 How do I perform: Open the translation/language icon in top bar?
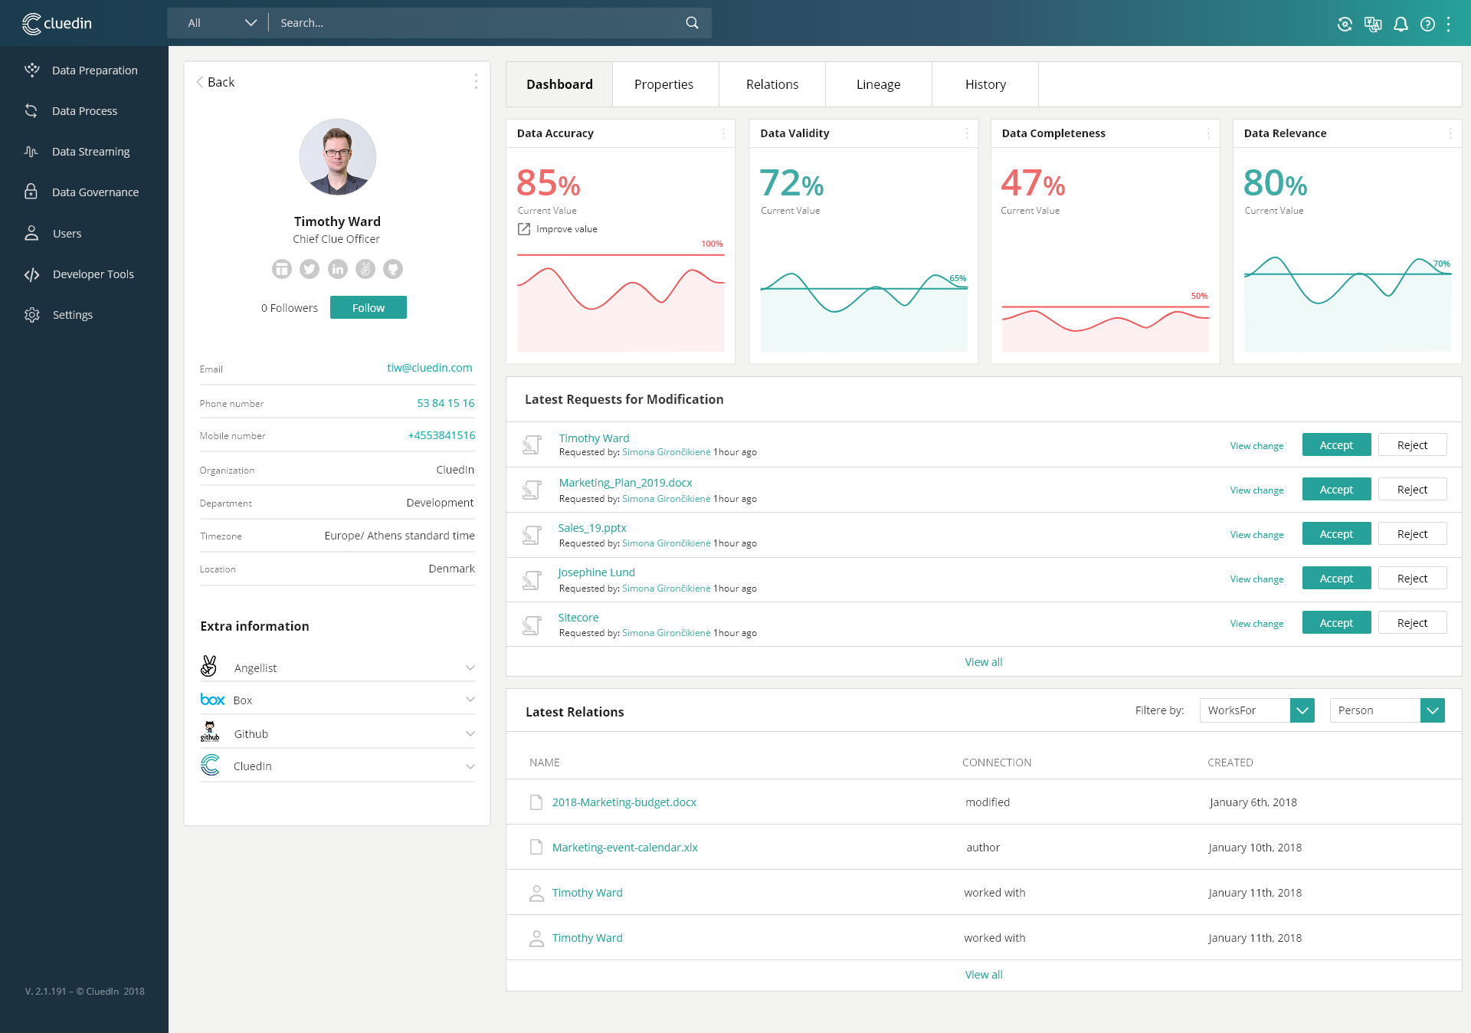(x=1373, y=24)
